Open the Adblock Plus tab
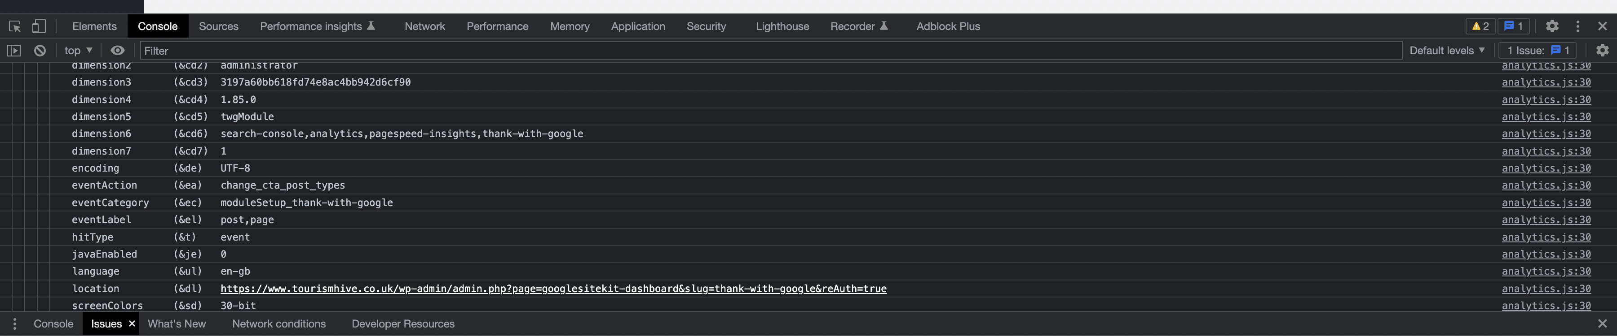 [948, 26]
